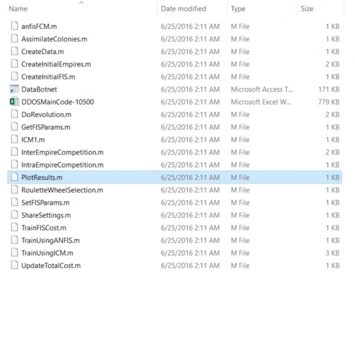The image size is (355, 358).
Task: Sort files by the Type column header
Action: (238, 9)
